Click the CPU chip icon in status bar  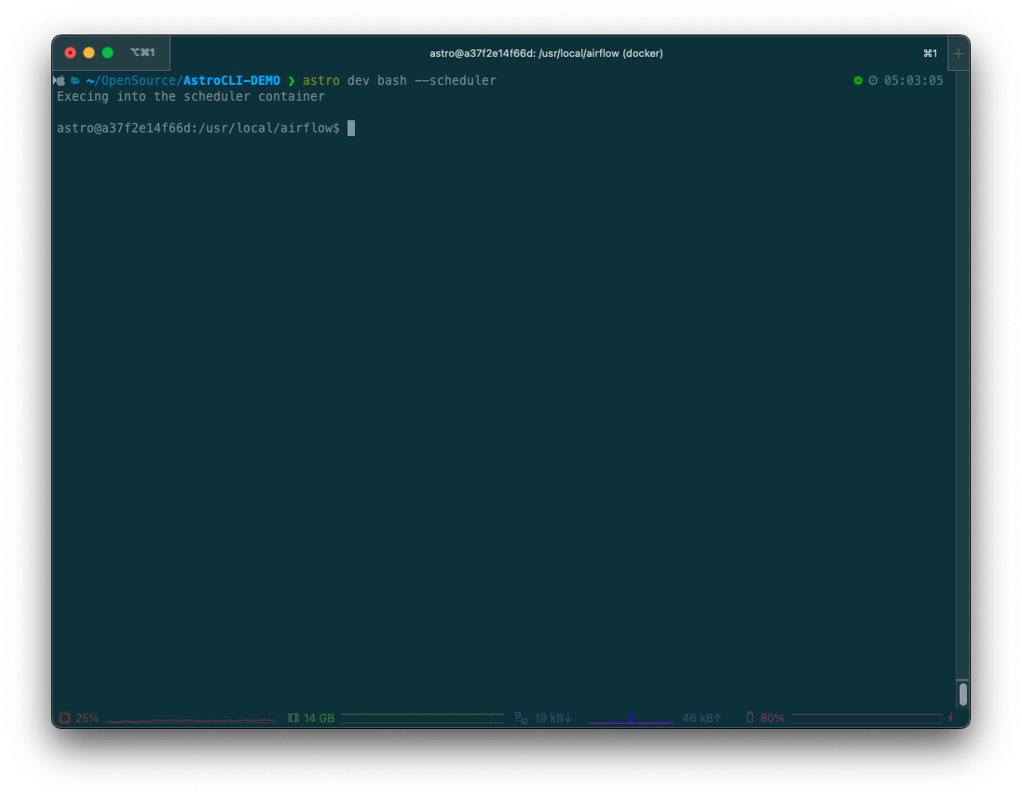tap(64, 718)
